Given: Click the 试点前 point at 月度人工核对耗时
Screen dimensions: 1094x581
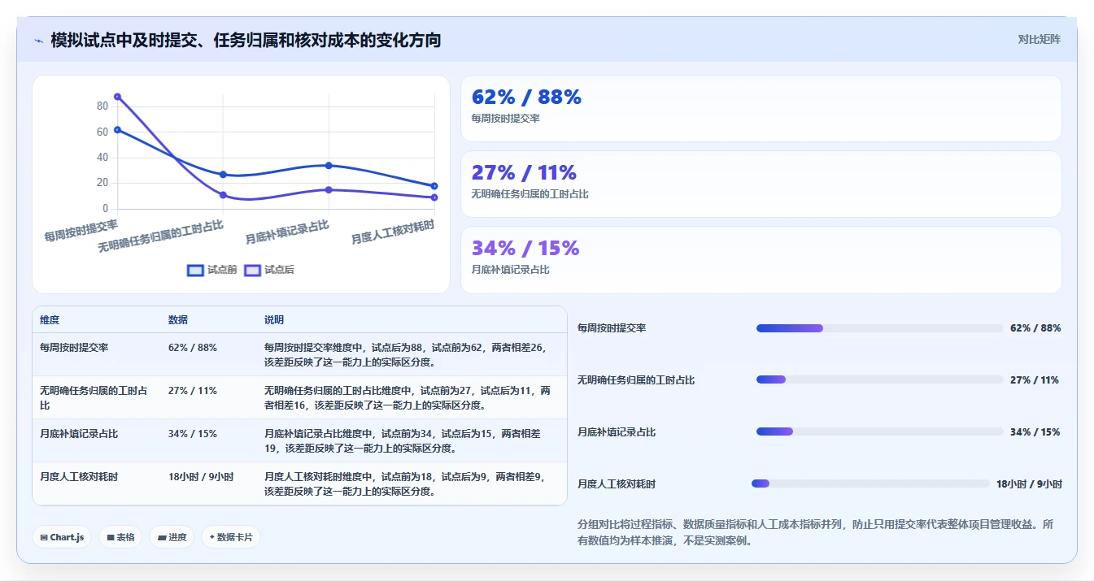Looking at the screenshot, I should point(434,186).
